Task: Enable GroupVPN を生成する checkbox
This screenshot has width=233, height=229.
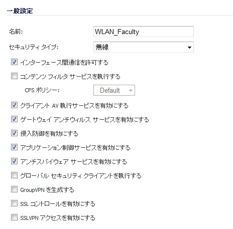Action: pos(14,189)
